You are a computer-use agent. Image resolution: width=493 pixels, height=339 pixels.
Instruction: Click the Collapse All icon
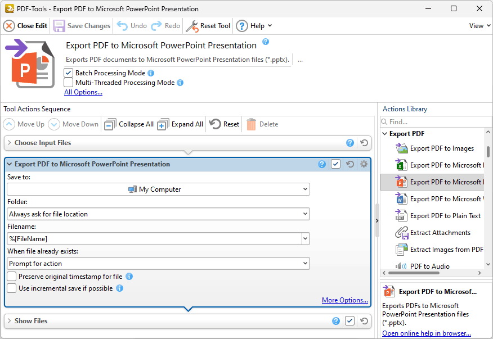(x=110, y=124)
